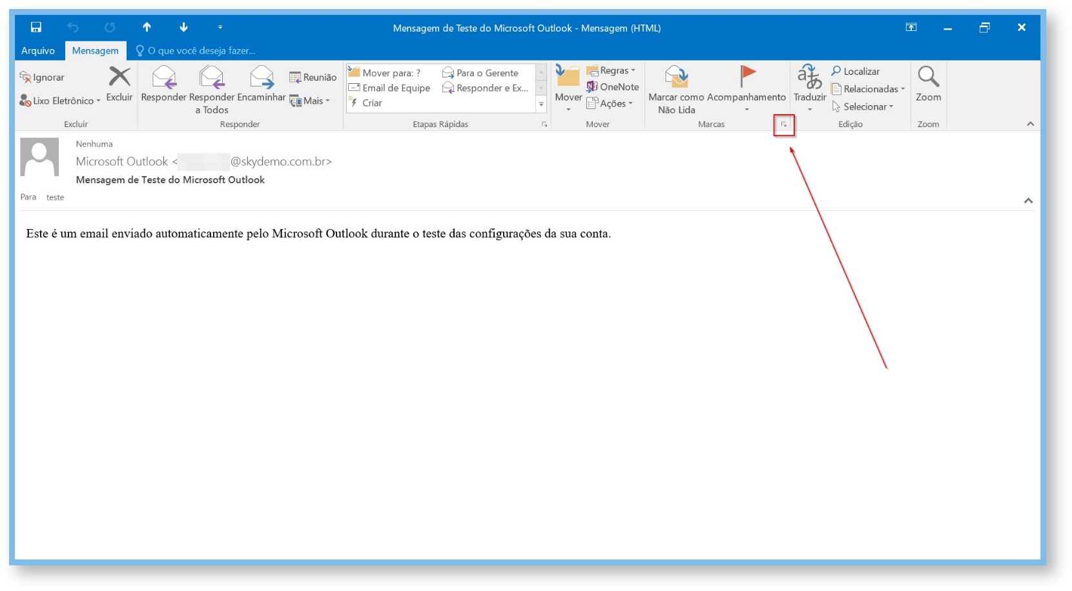Forward the message with Encaminhar
The height and width of the screenshot is (591, 1072).
[x=262, y=84]
